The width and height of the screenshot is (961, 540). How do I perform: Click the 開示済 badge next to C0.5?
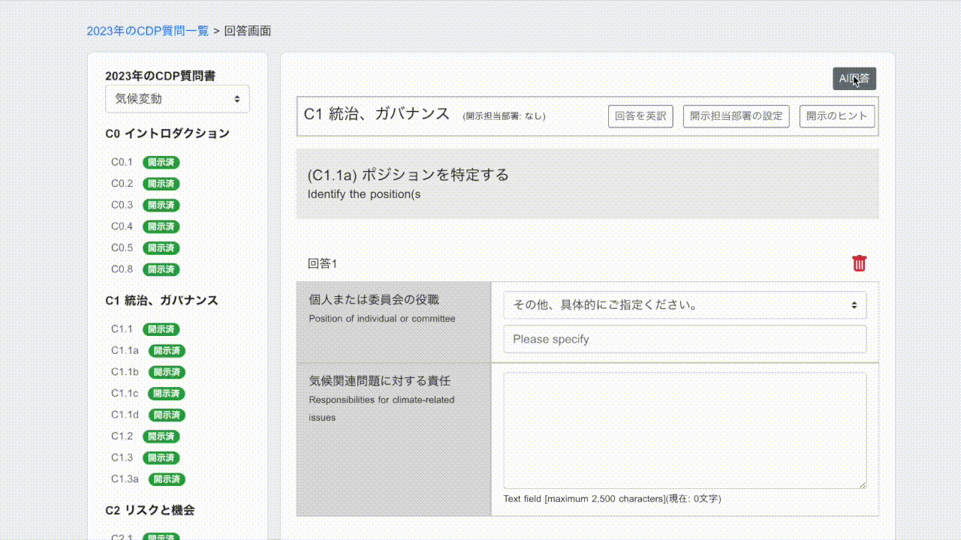[161, 248]
